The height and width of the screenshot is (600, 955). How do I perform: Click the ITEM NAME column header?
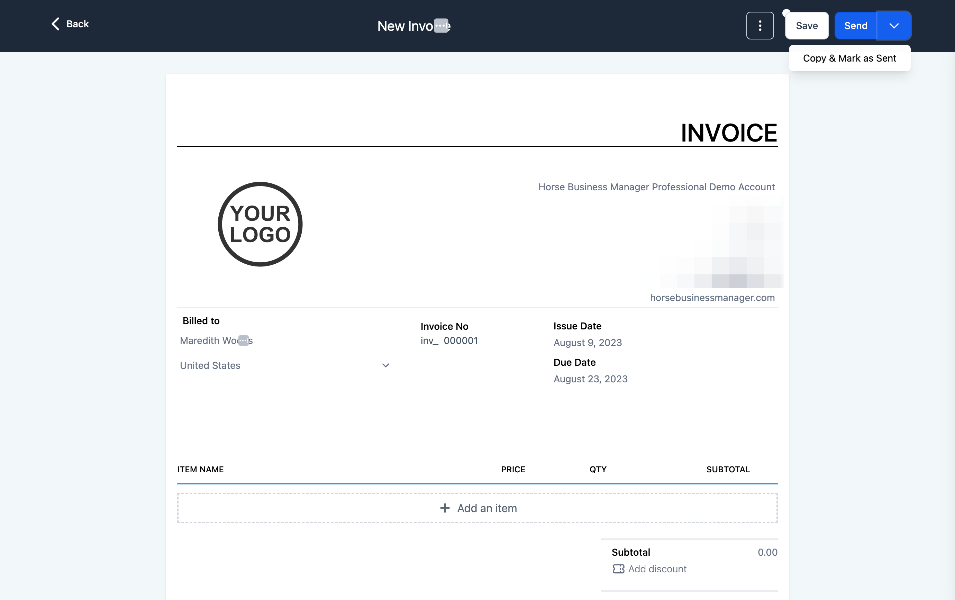[x=200, y=469]
